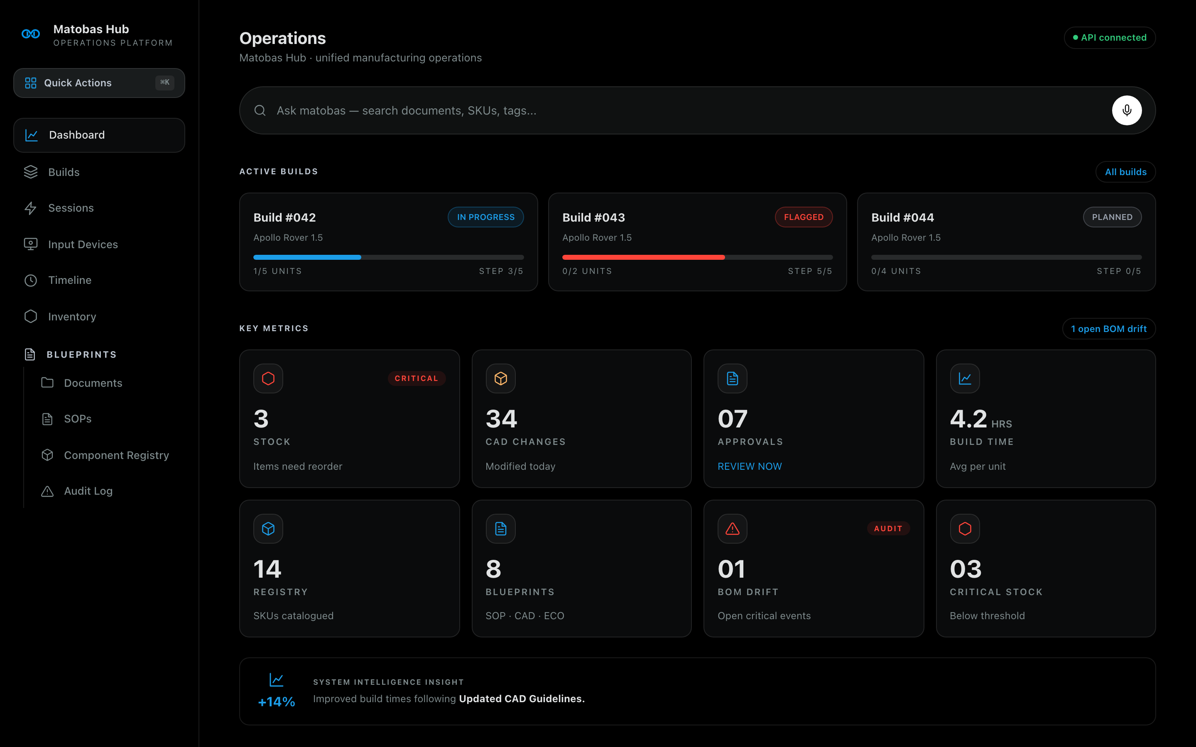Click the Quick Actions grid icon
The image size is (1196, 747).
31,83
